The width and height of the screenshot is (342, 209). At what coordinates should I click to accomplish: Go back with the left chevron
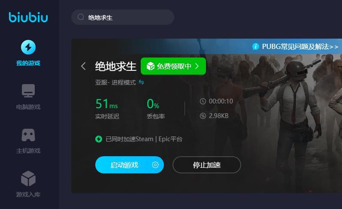(x=83, y=66)
